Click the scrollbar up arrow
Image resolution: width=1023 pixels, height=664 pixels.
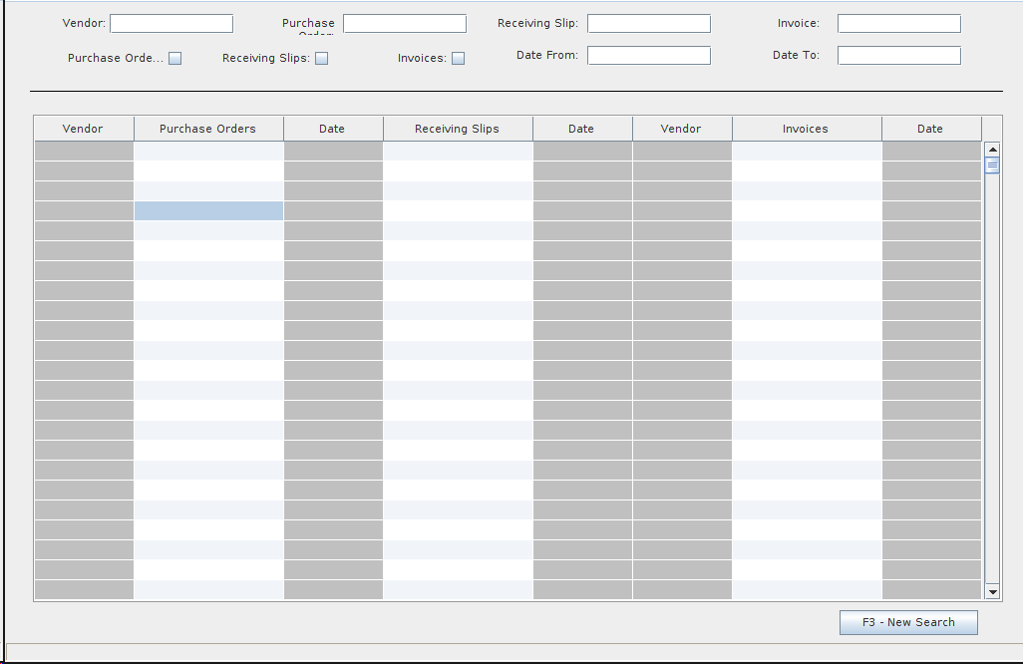coord(992,150)
